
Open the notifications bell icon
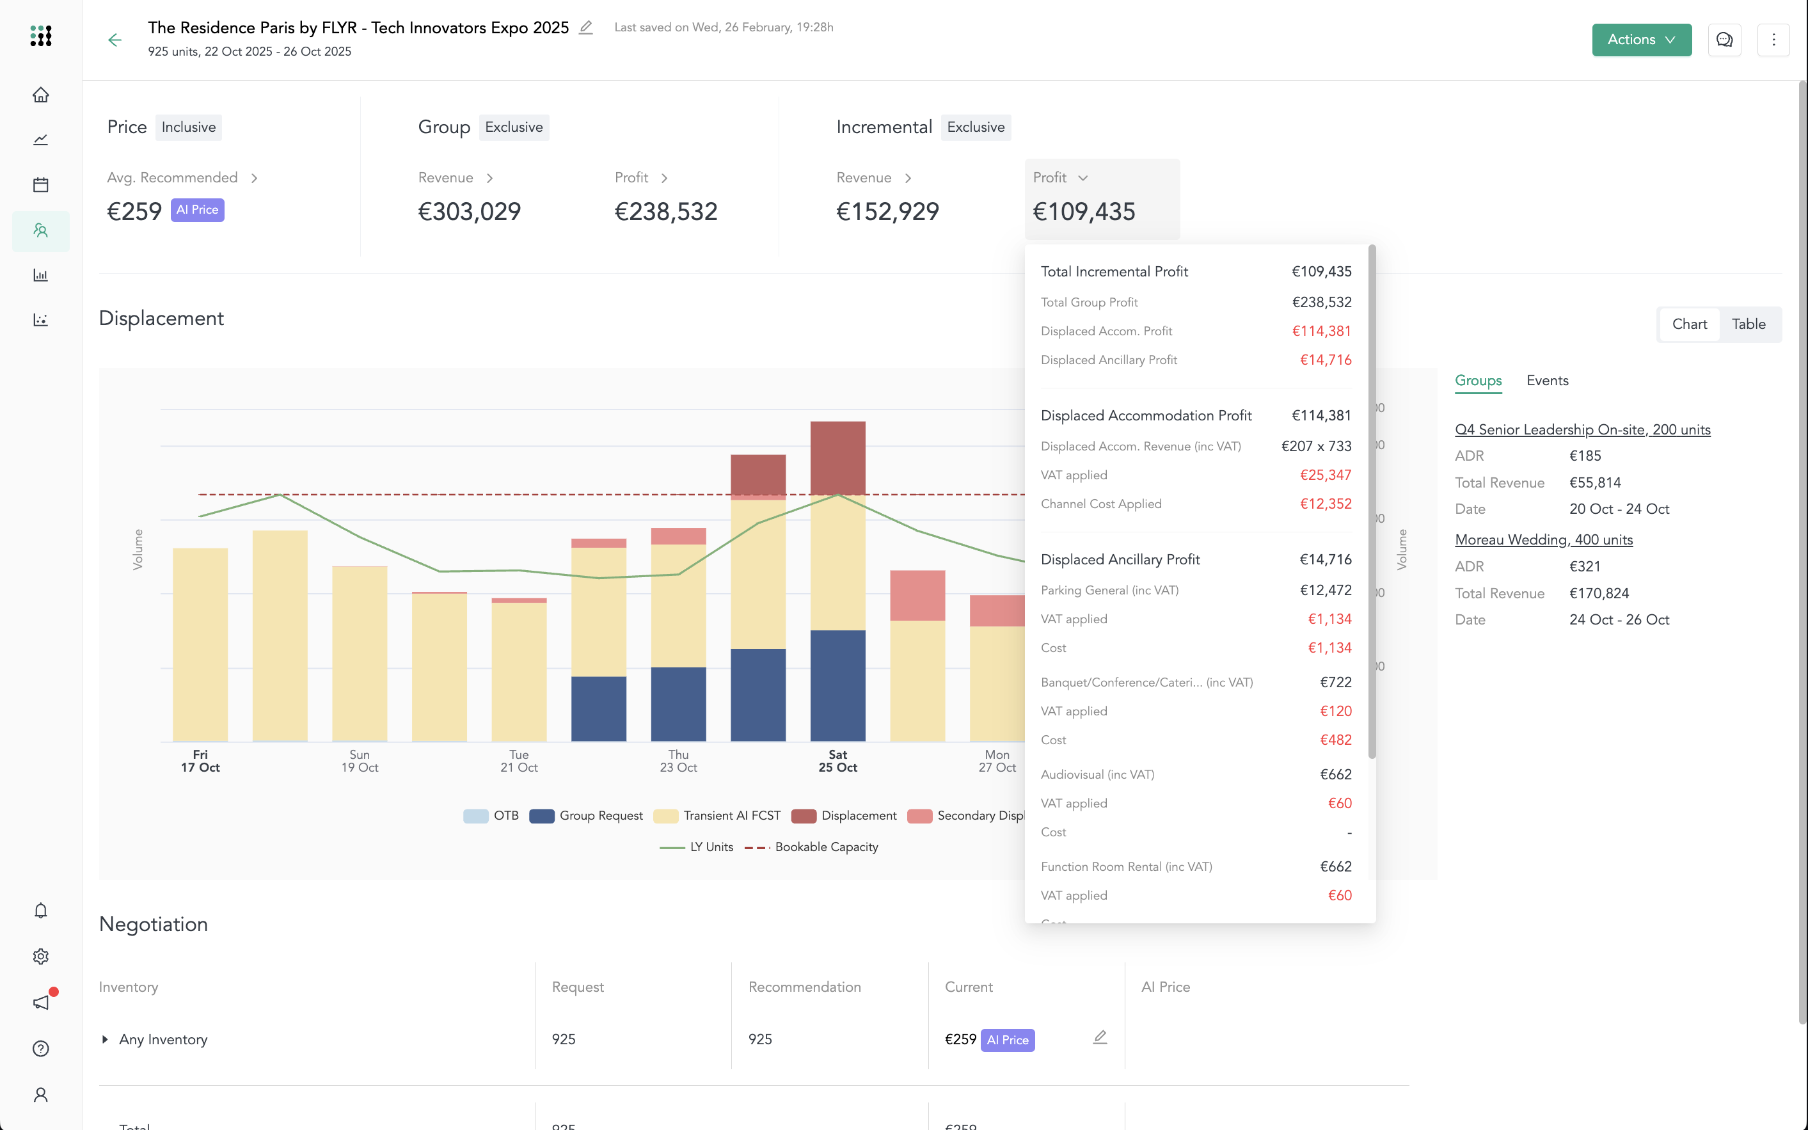click(x=40, y=911)
